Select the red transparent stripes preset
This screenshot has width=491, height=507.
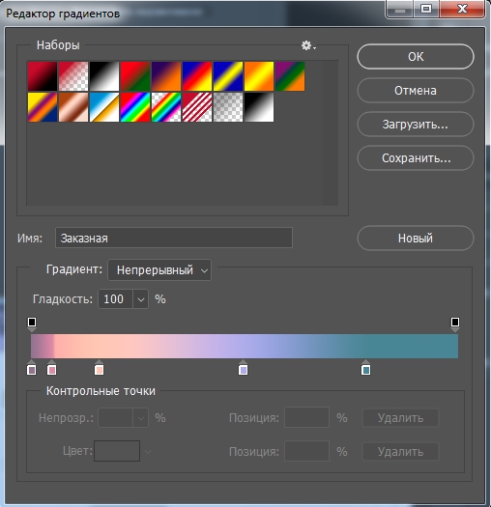[197, 107]
